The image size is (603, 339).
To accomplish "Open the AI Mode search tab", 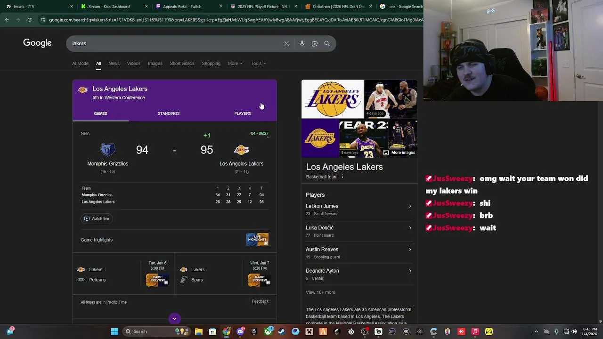I will pyautogui.click(x=80, y=63).
